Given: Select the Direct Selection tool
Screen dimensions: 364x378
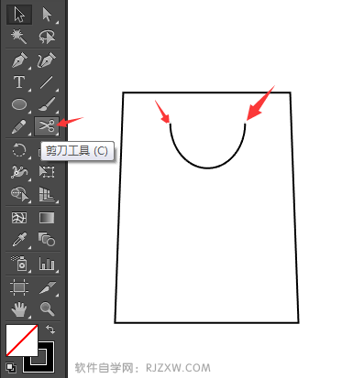Looking at the screenshot, I should [x=47, y=15].
